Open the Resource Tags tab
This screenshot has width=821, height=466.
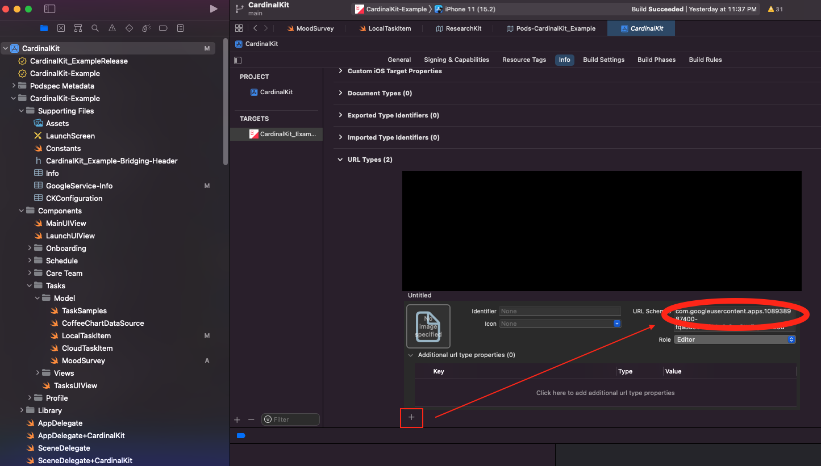pyautogui.click(x=524, y=60)
